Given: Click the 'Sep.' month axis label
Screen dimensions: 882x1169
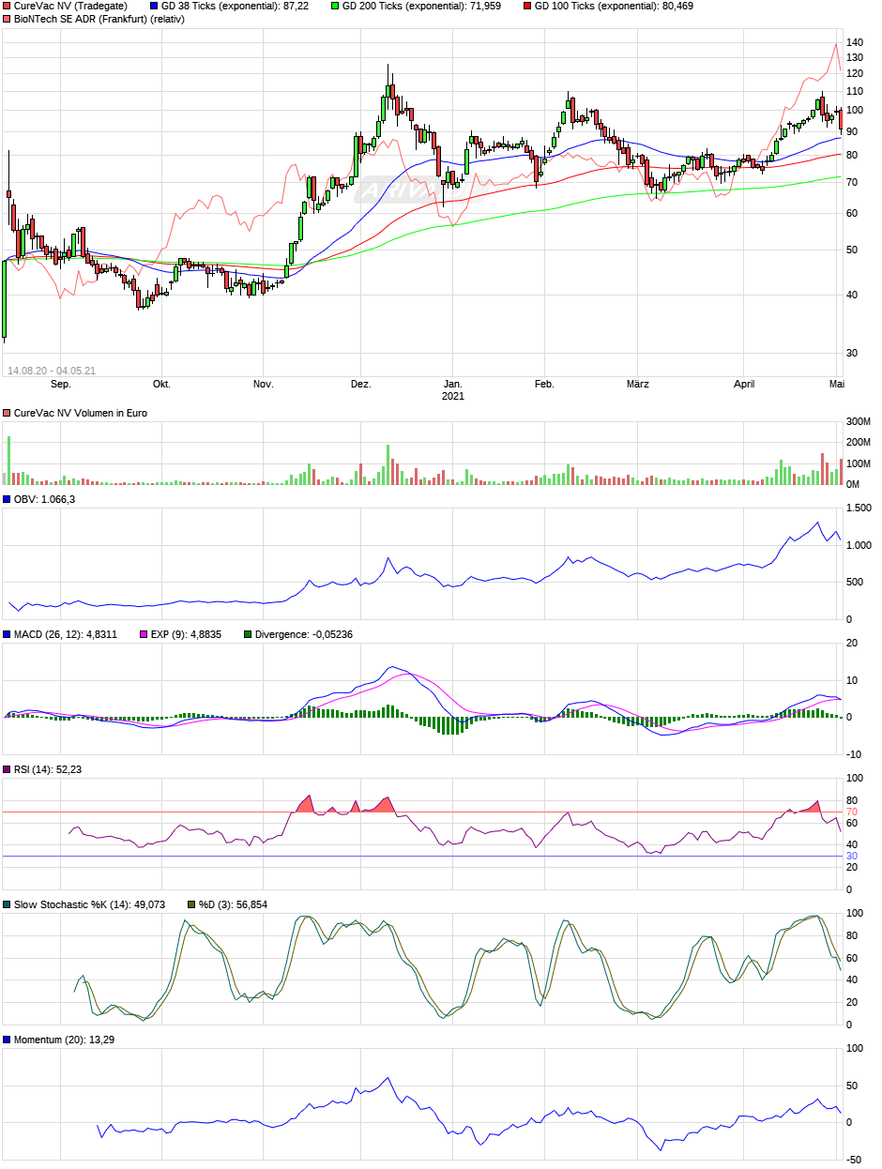Looking at the screenshot, I should pos(60,384).
